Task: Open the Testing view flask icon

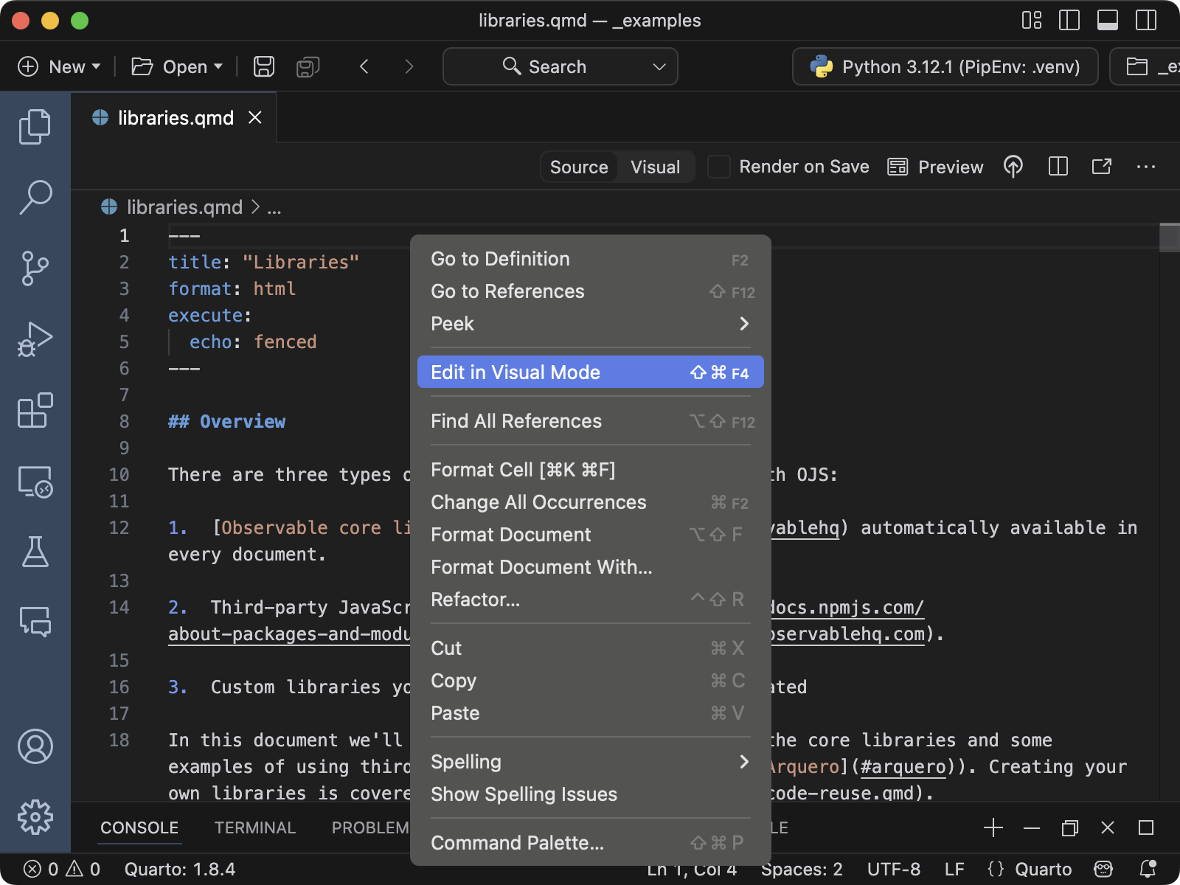Action: [x=35, y=552]
